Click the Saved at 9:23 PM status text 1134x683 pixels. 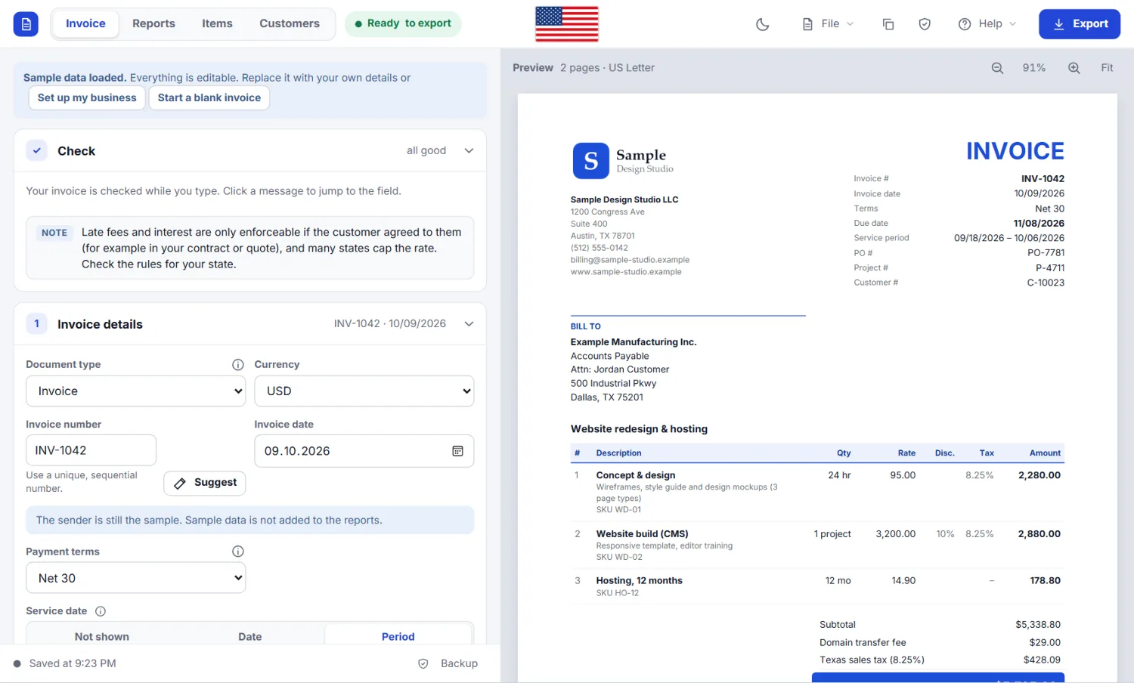click(73, 663)
